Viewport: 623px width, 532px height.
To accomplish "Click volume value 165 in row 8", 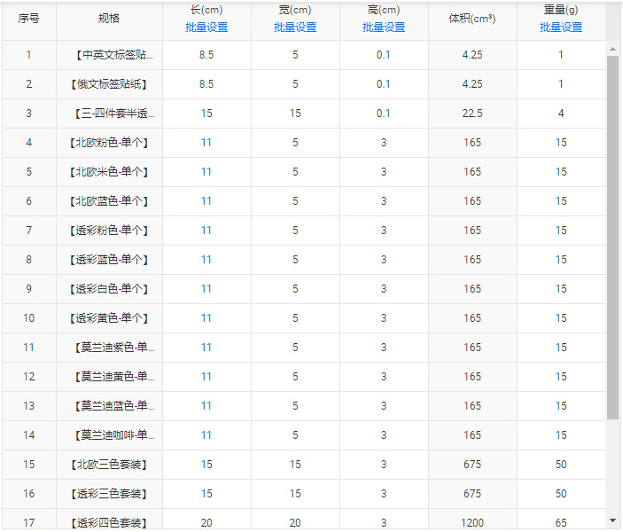I will (472, 260).
